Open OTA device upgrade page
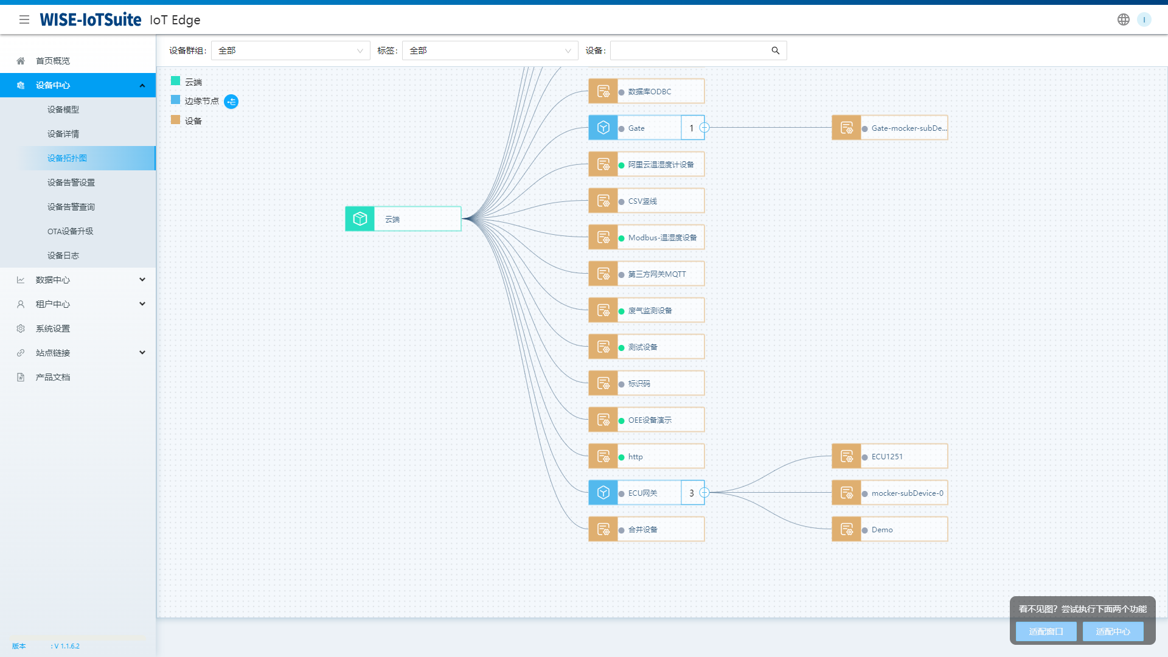The height and width of the screenshot is (657, 1168). click(x=71, y=231)
